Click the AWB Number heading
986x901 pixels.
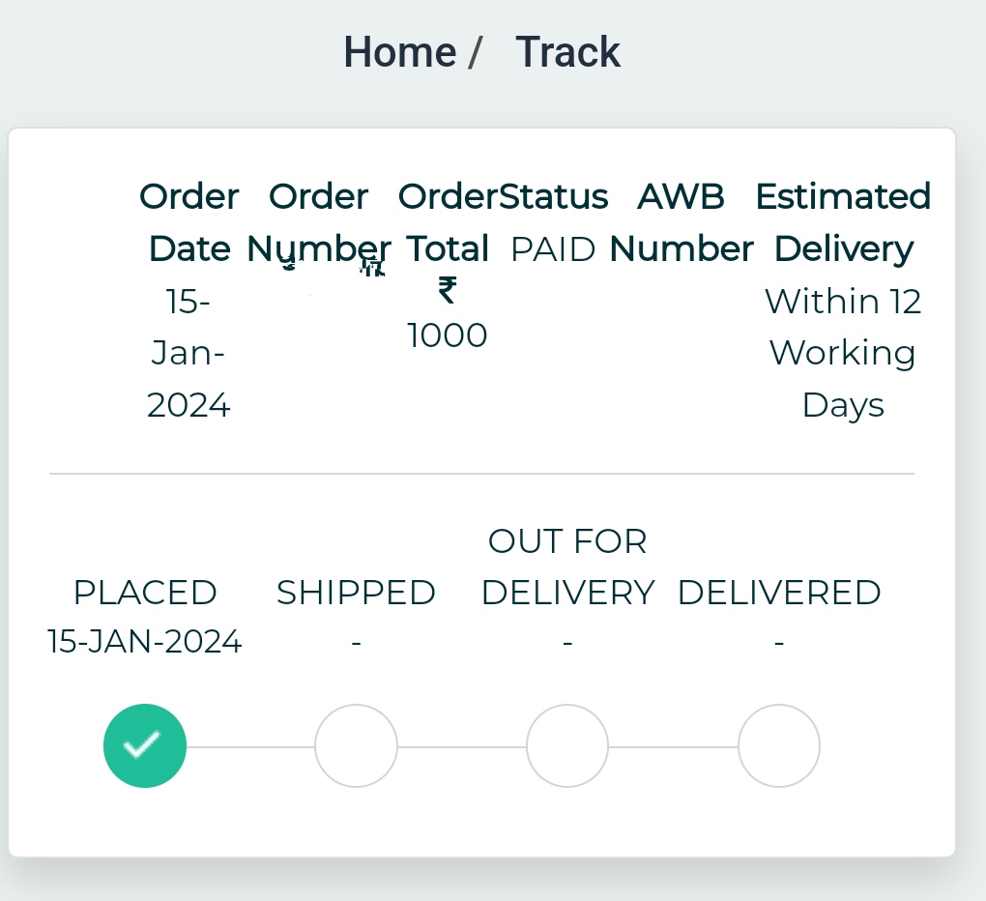coord(681,222)
